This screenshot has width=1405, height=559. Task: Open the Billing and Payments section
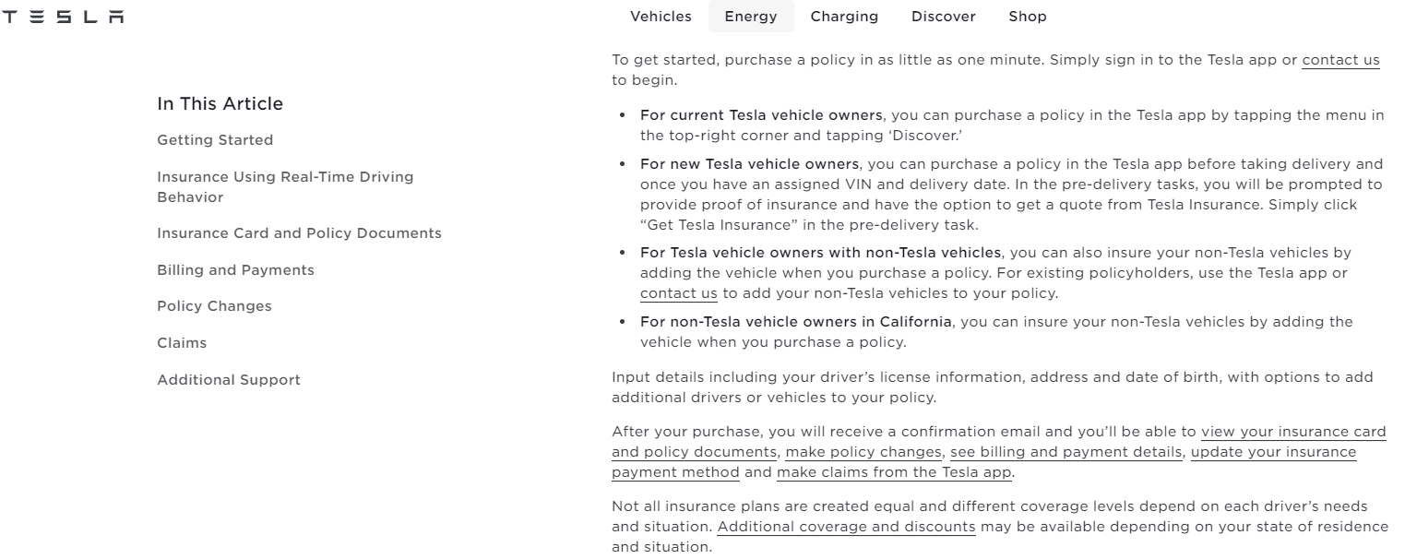click(x=235, y=269)
